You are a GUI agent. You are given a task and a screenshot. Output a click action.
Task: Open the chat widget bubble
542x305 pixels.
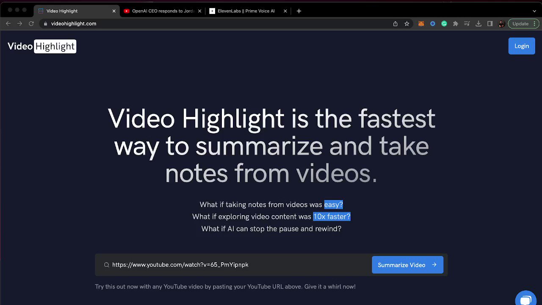[526, 299]
